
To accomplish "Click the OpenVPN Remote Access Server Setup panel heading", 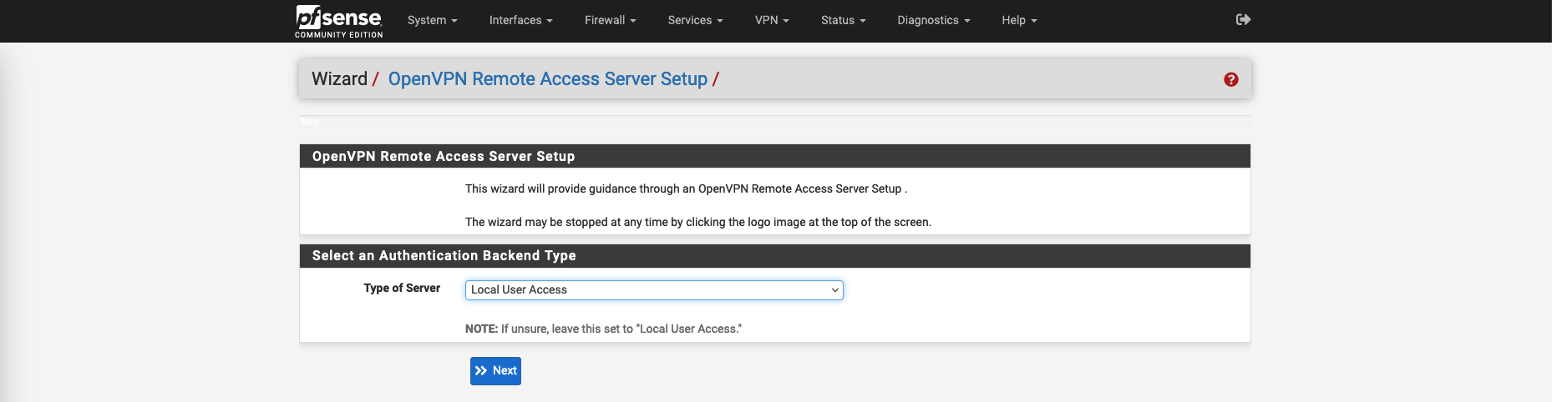I will (443, 157).
